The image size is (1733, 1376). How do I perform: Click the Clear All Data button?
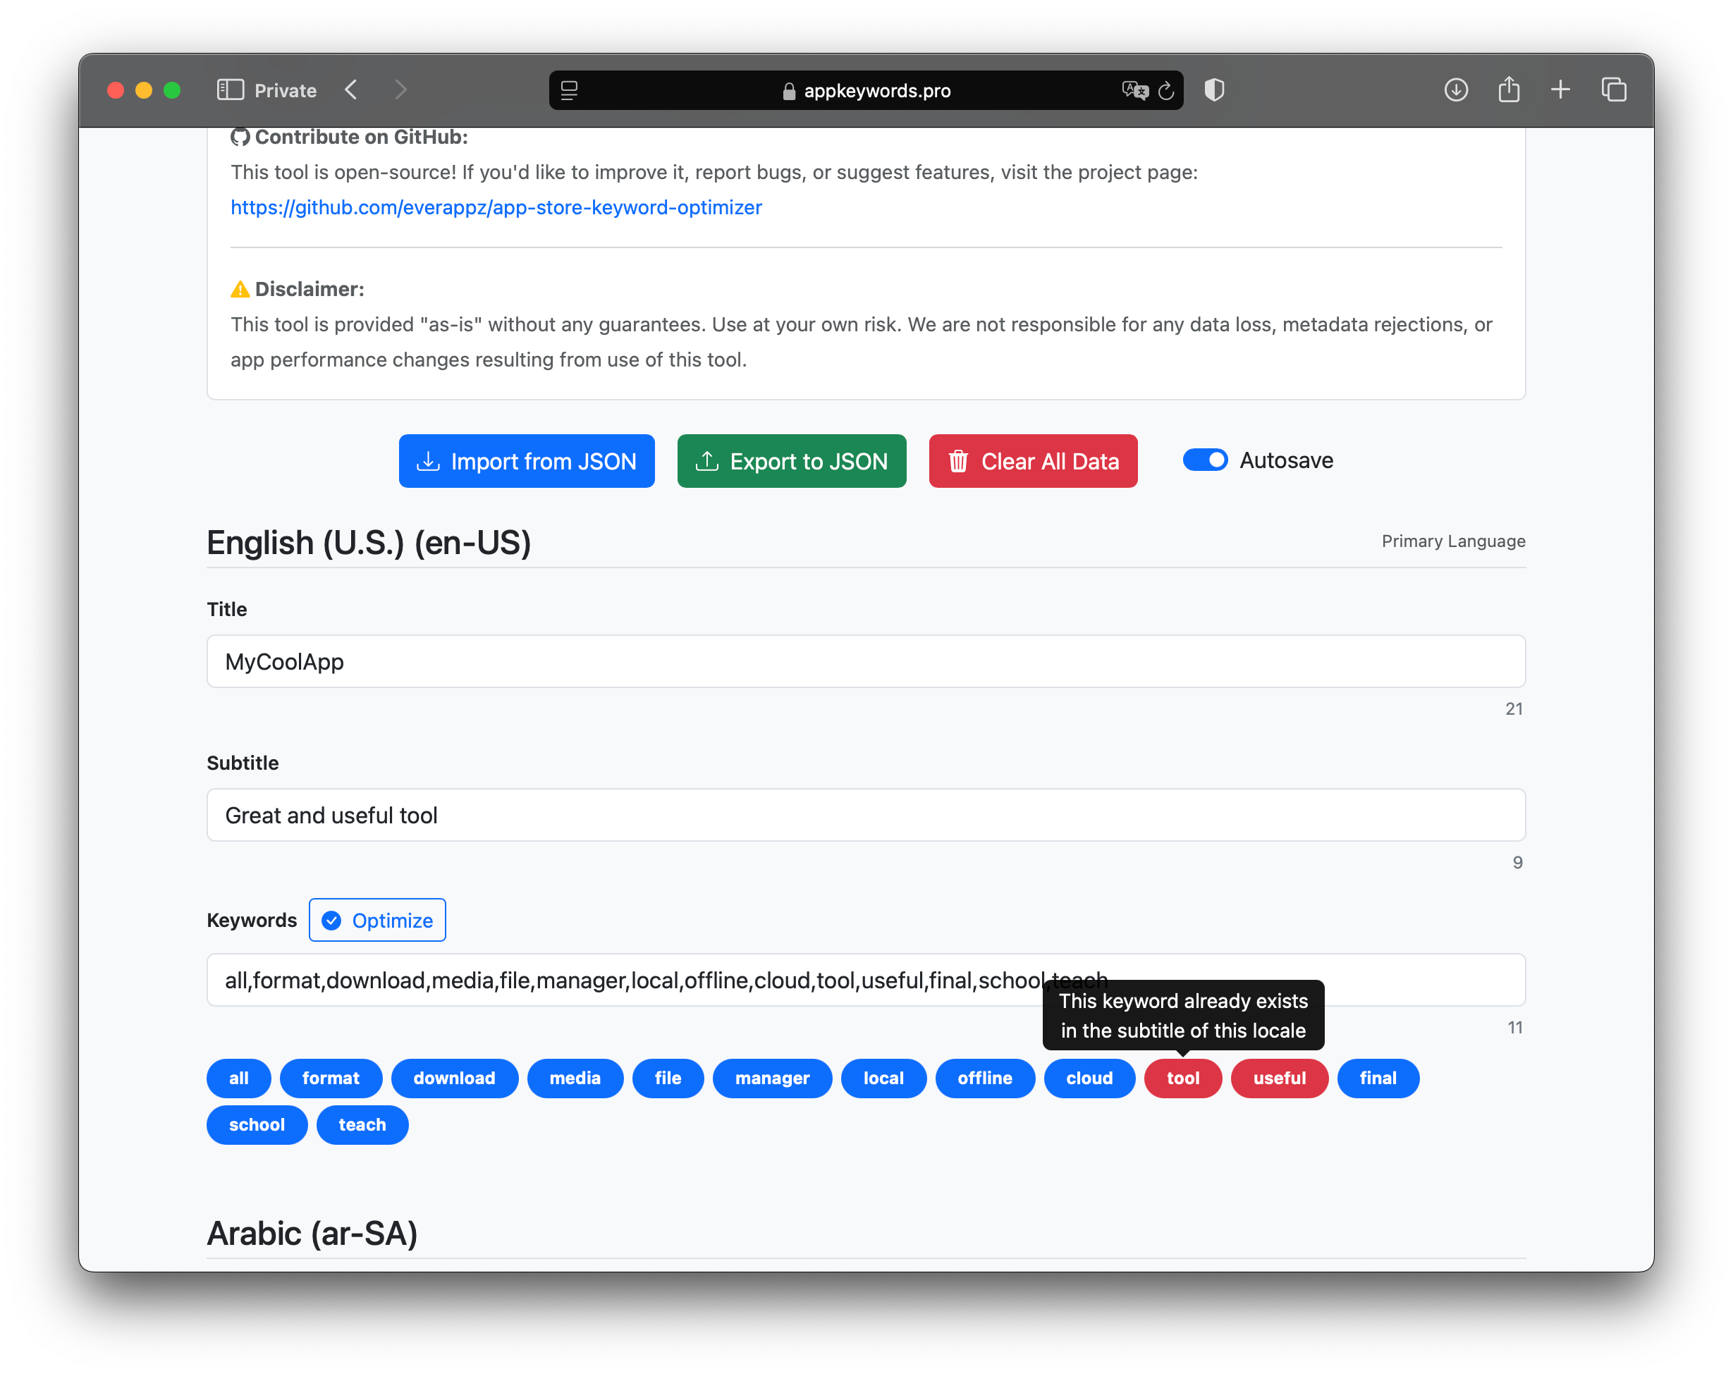tap(1033, 461)
